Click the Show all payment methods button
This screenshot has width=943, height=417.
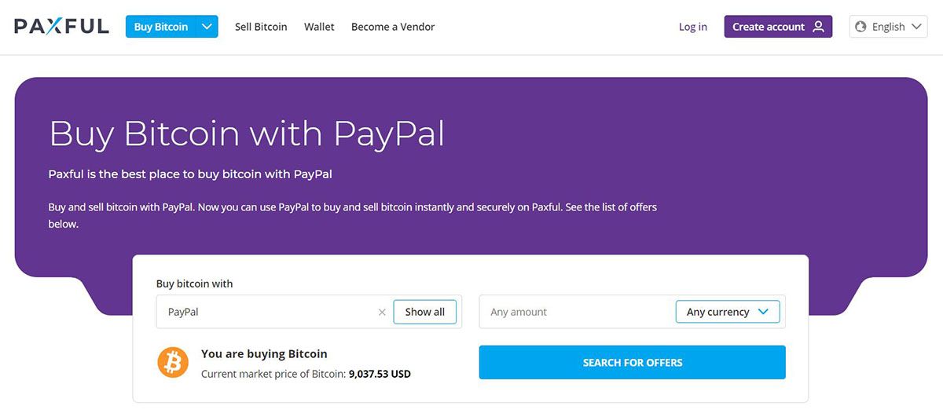click(x=425, y=312)
